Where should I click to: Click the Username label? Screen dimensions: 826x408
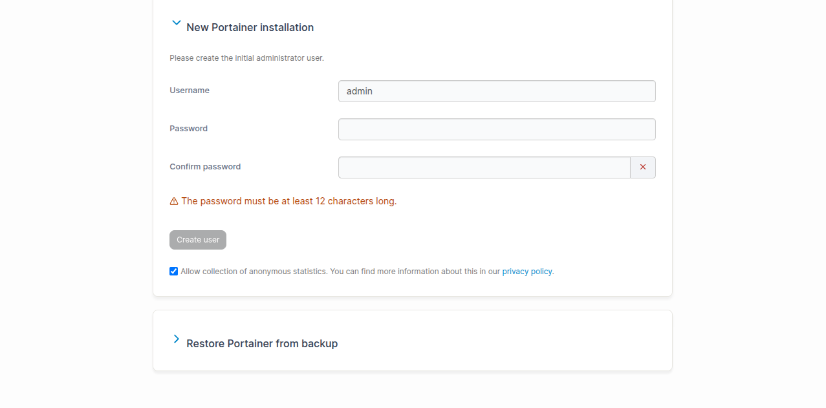190,91
